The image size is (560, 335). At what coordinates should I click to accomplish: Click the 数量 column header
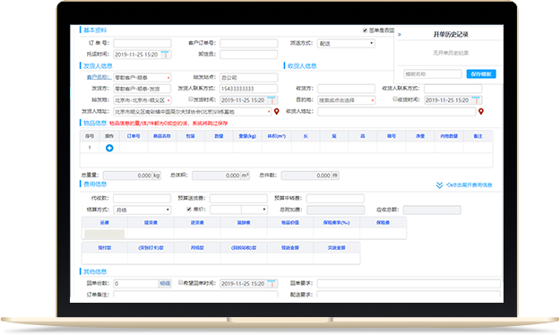(x=219, y=136)
